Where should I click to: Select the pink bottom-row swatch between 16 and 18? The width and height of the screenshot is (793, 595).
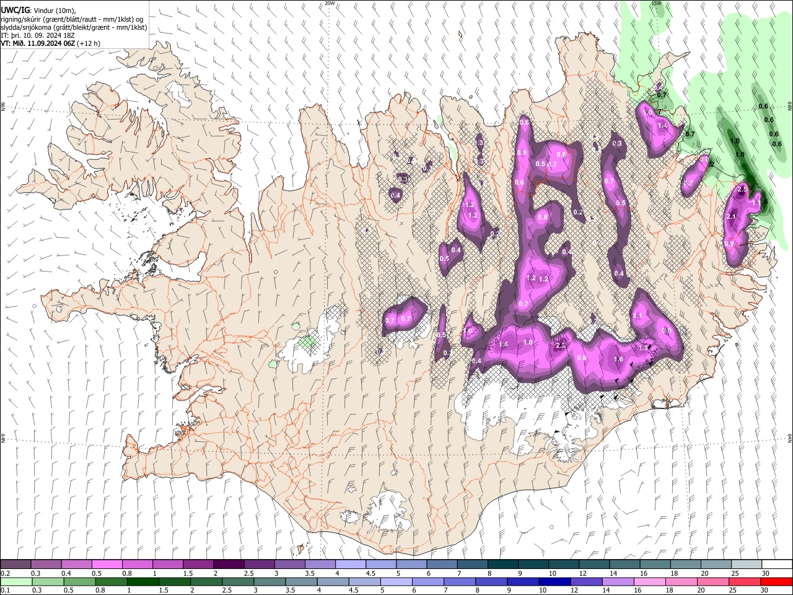pyautogui.click(x=649, y=581)
